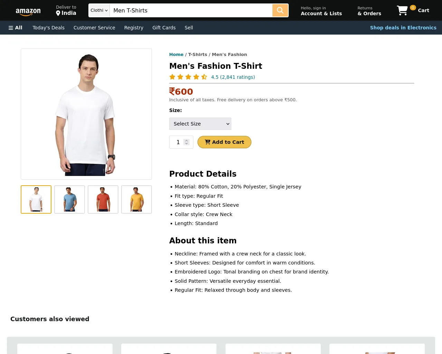
Task: Choose the yellow t-shirt thumbnail
Action: click(x=136, y=199)
